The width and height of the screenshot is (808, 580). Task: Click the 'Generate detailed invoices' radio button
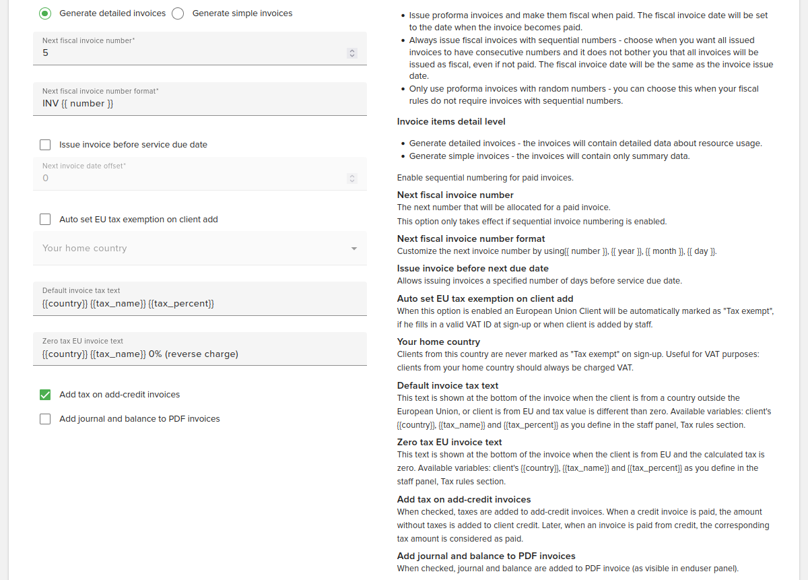click(45, 13)
